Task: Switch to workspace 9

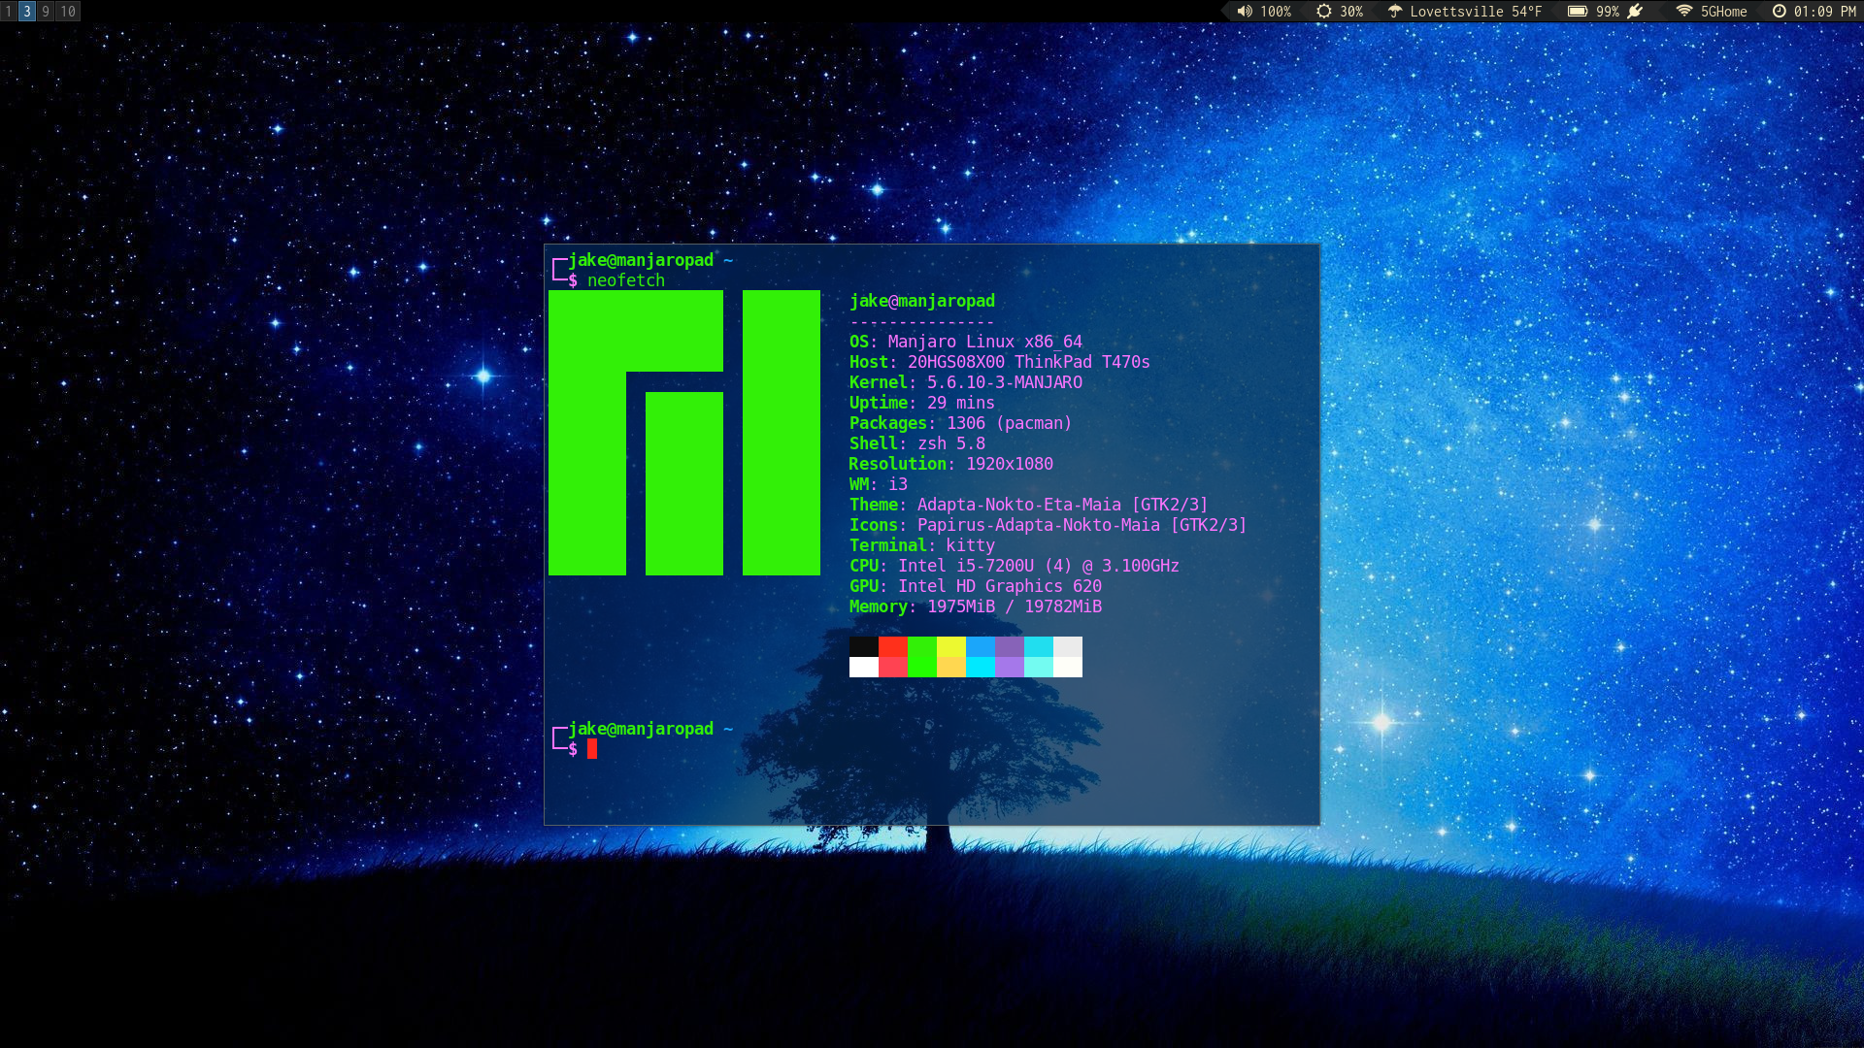Action: [x=46, y=12]
